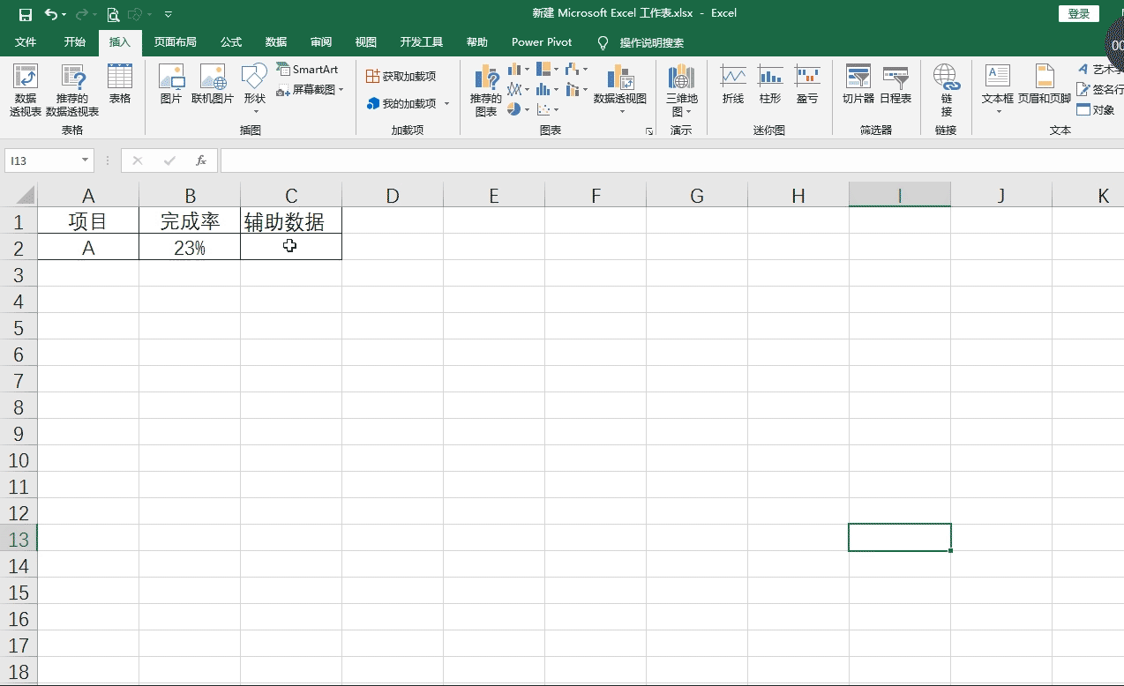Image resolution: width=1124 pixels, height=686 pixels.
Task: Select cell B2 containing 23%
Action: [190, 248]
